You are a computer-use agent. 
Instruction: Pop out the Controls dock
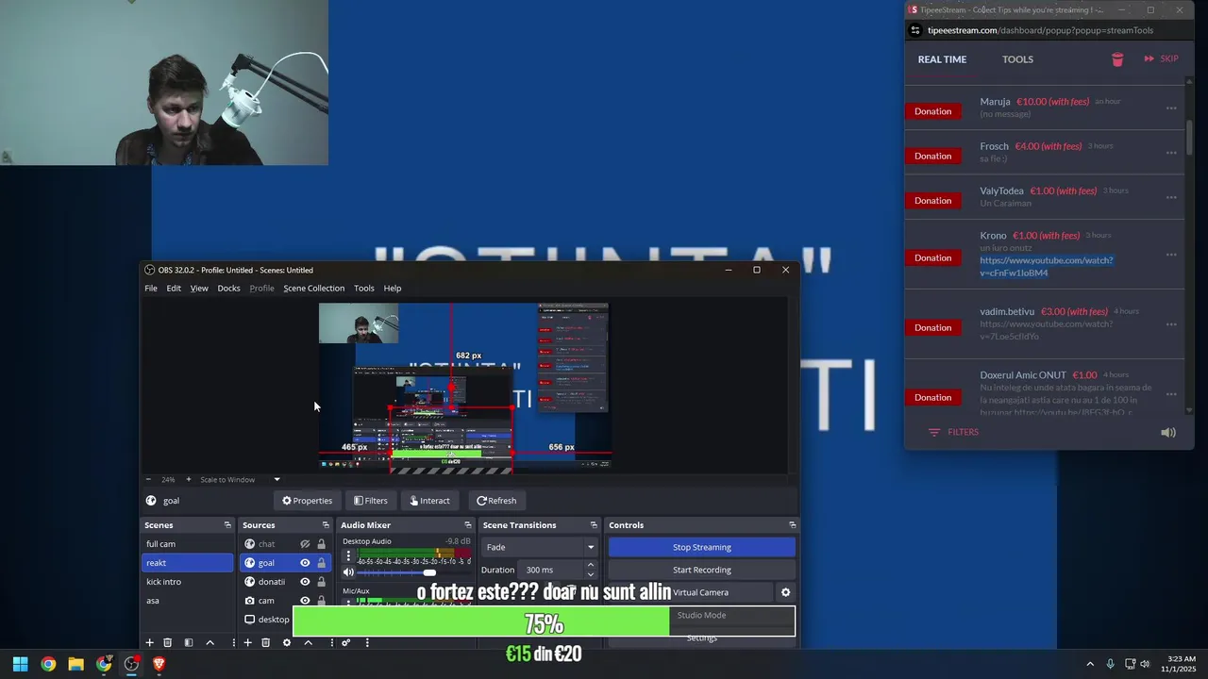(x=792, y=525)
